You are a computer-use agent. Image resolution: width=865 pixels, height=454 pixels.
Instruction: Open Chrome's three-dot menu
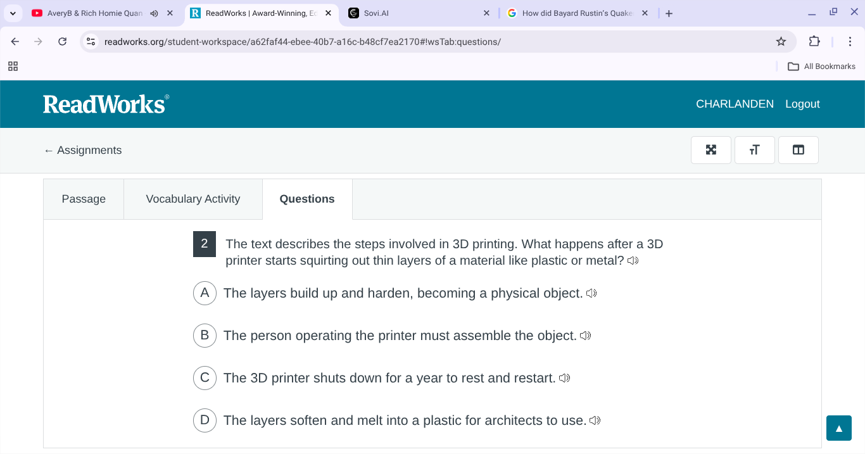click(850, 41)
